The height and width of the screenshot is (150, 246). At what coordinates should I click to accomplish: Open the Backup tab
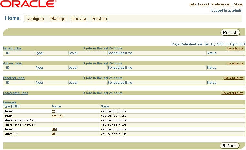pyautogui.click(x=79, y=19)
